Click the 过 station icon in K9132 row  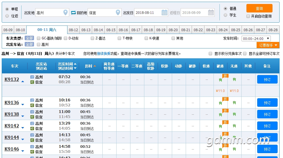[32, 77]
